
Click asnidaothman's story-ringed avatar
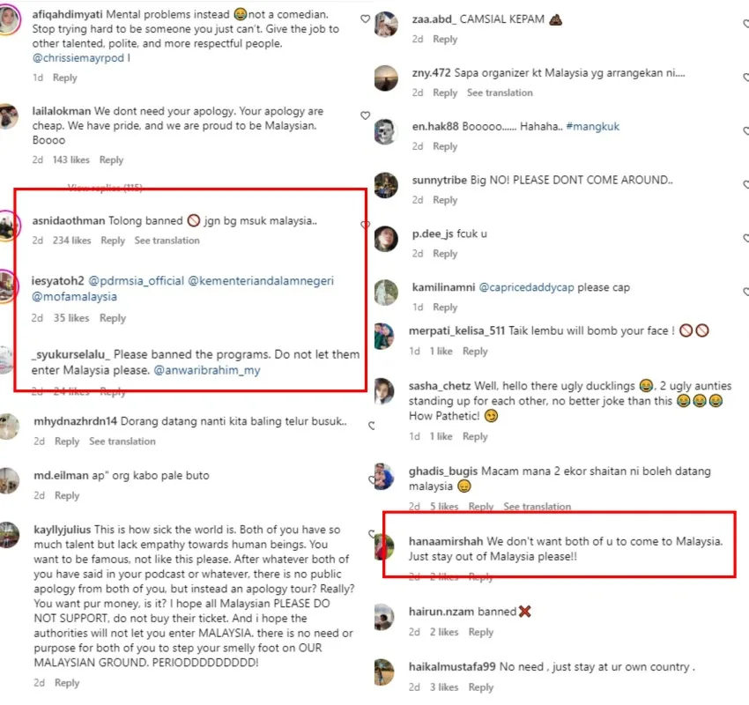[x=9, y=226]
